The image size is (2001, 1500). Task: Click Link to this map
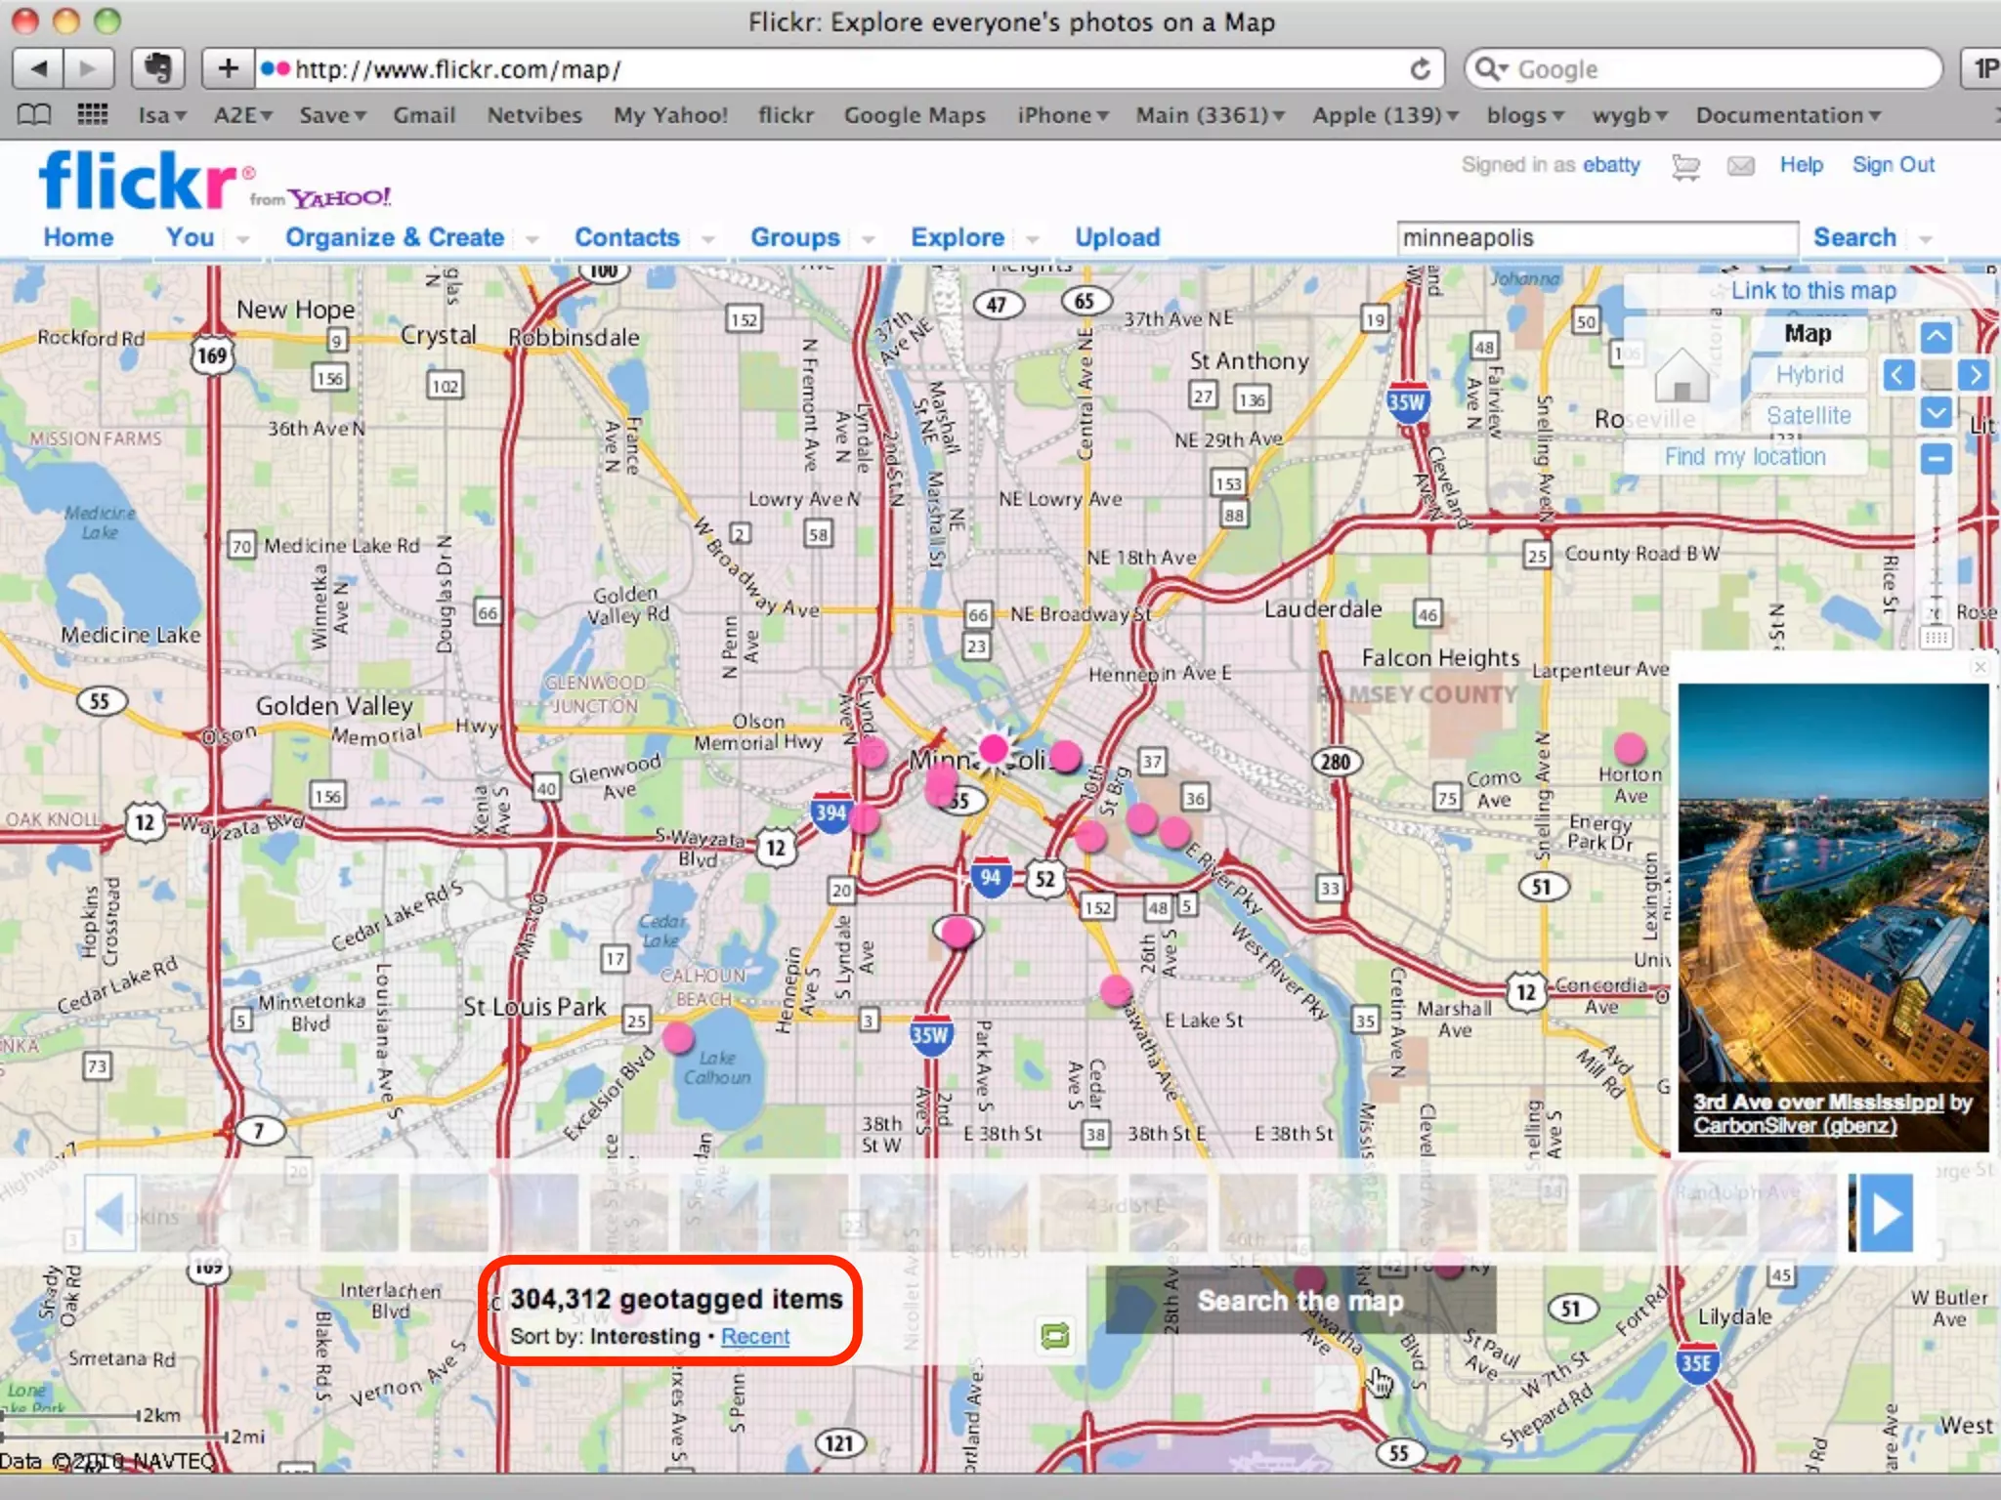coord(1812,291)
